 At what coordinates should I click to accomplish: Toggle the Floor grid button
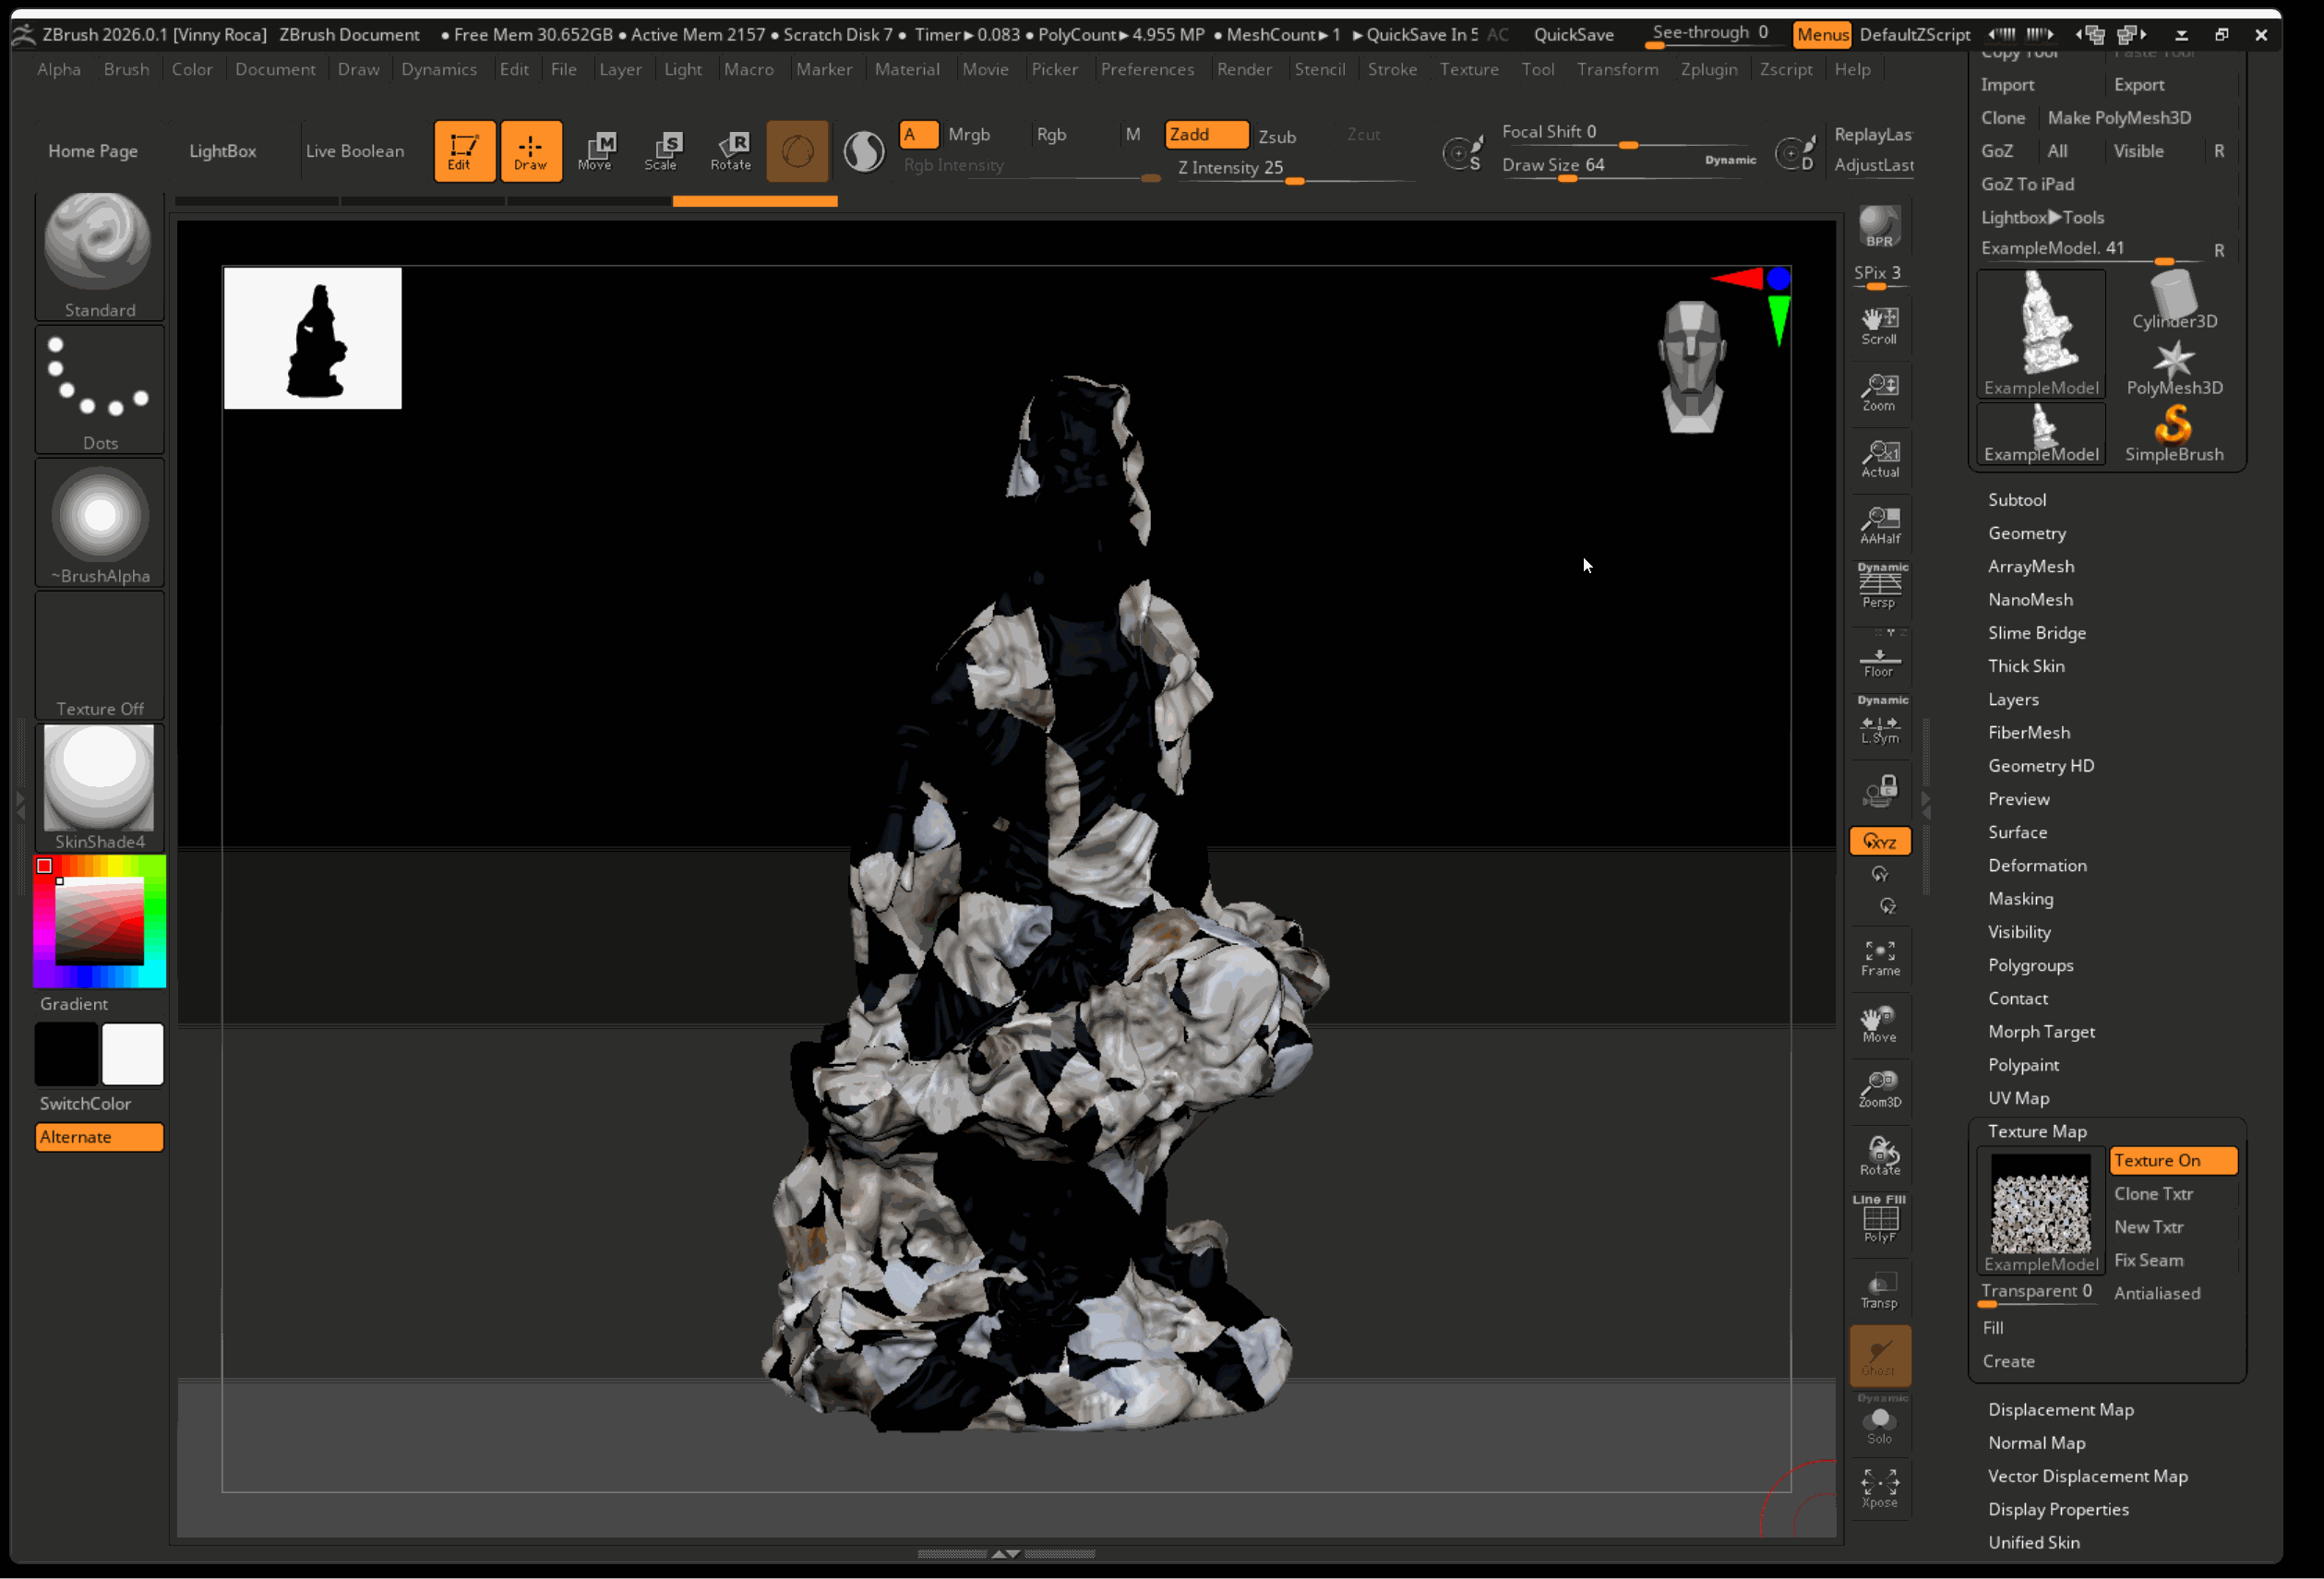[x=1879, y=661]
